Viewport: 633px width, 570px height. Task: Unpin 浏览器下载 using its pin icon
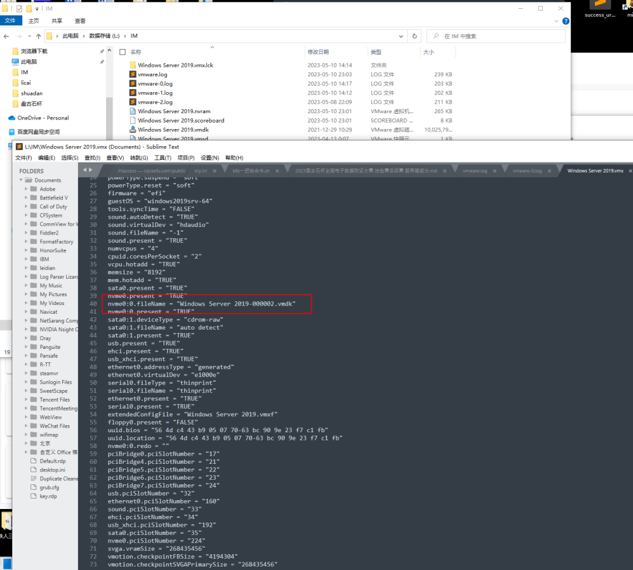[102, 51]
